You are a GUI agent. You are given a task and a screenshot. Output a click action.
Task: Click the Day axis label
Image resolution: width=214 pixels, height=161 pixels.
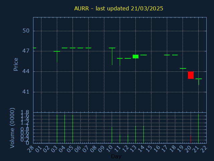pos(116,157)
